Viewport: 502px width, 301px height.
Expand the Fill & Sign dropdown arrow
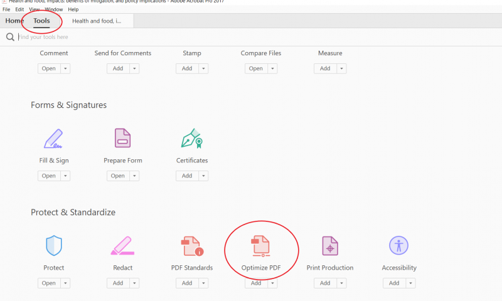(65, 176)
